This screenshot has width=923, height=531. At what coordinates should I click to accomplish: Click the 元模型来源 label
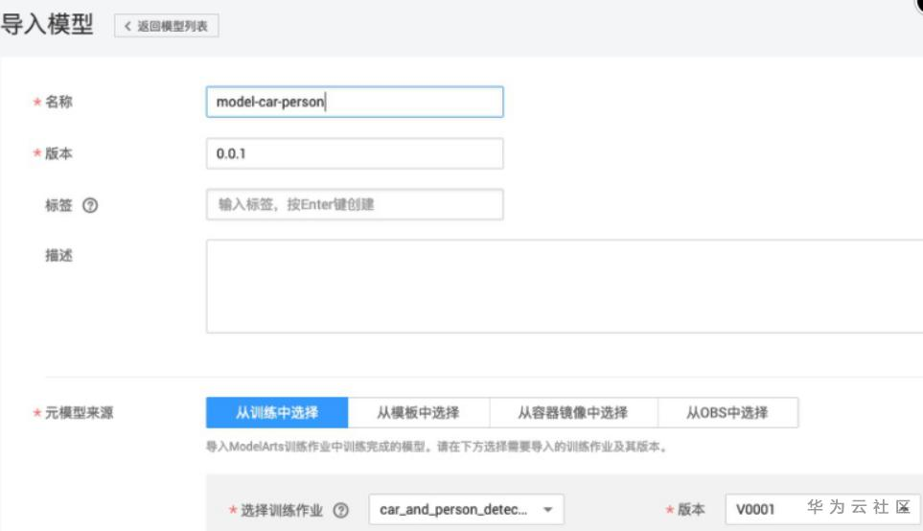coord(79,413)
